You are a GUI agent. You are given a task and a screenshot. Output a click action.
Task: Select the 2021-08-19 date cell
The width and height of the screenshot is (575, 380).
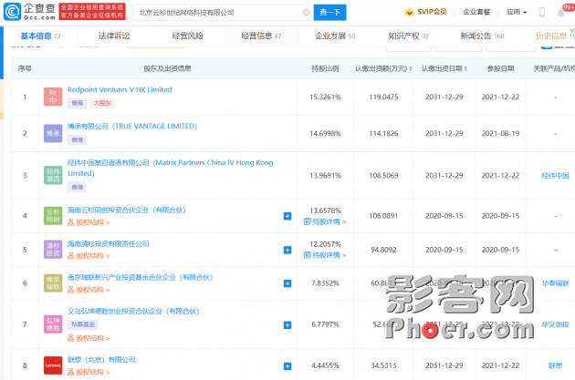pos(500,134)
